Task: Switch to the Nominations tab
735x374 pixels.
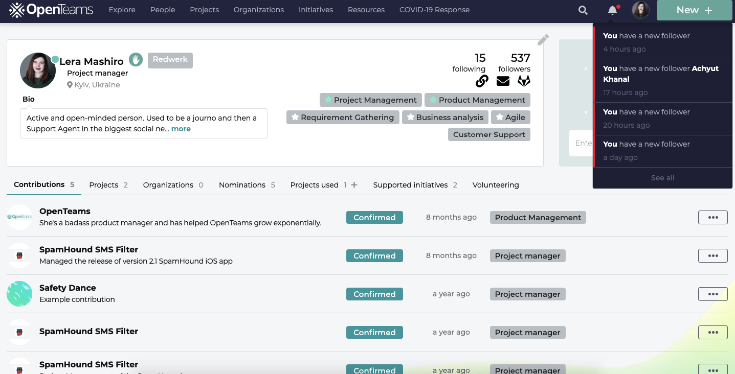Action: 247,185
